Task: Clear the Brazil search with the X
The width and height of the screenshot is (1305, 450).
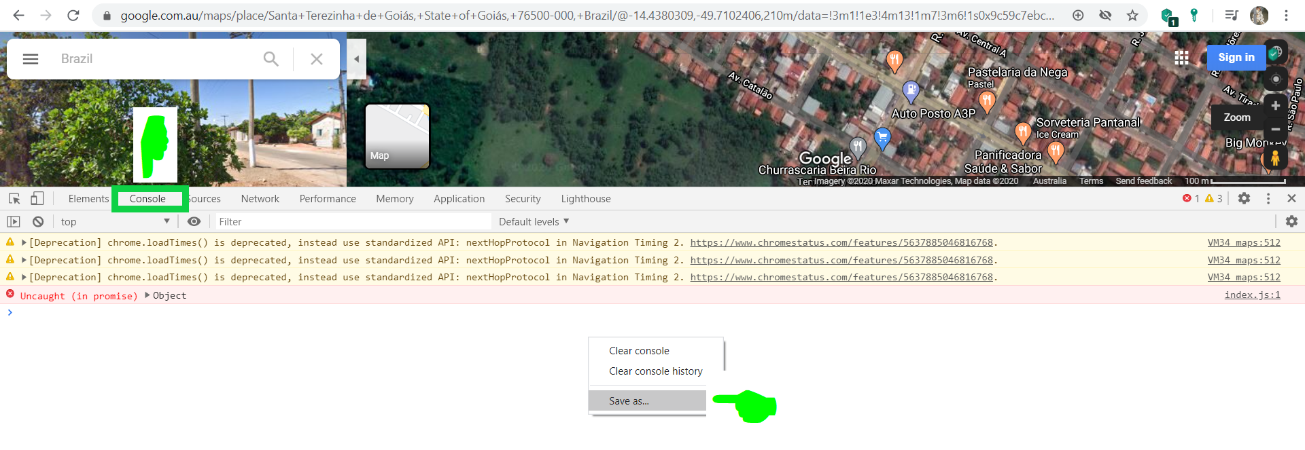Action: tap(317, 59)
